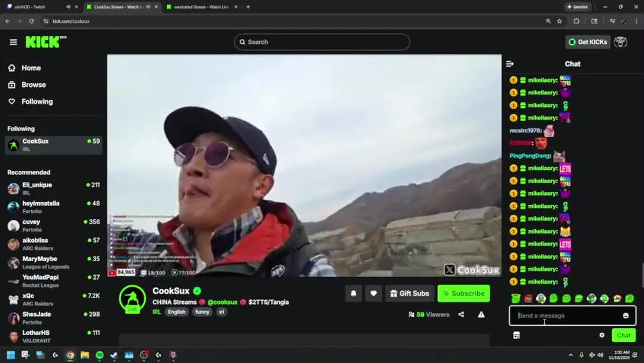Mute the CookSux tab audio icon

(x=148, y=7)
